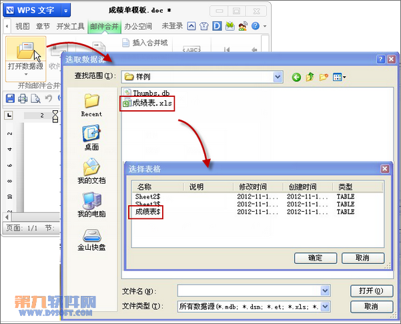Viewport: 401px width, 324px height.
Task: Click the print icon in quick toolbar
Action: pyautogui.click(x=23, y=98)
